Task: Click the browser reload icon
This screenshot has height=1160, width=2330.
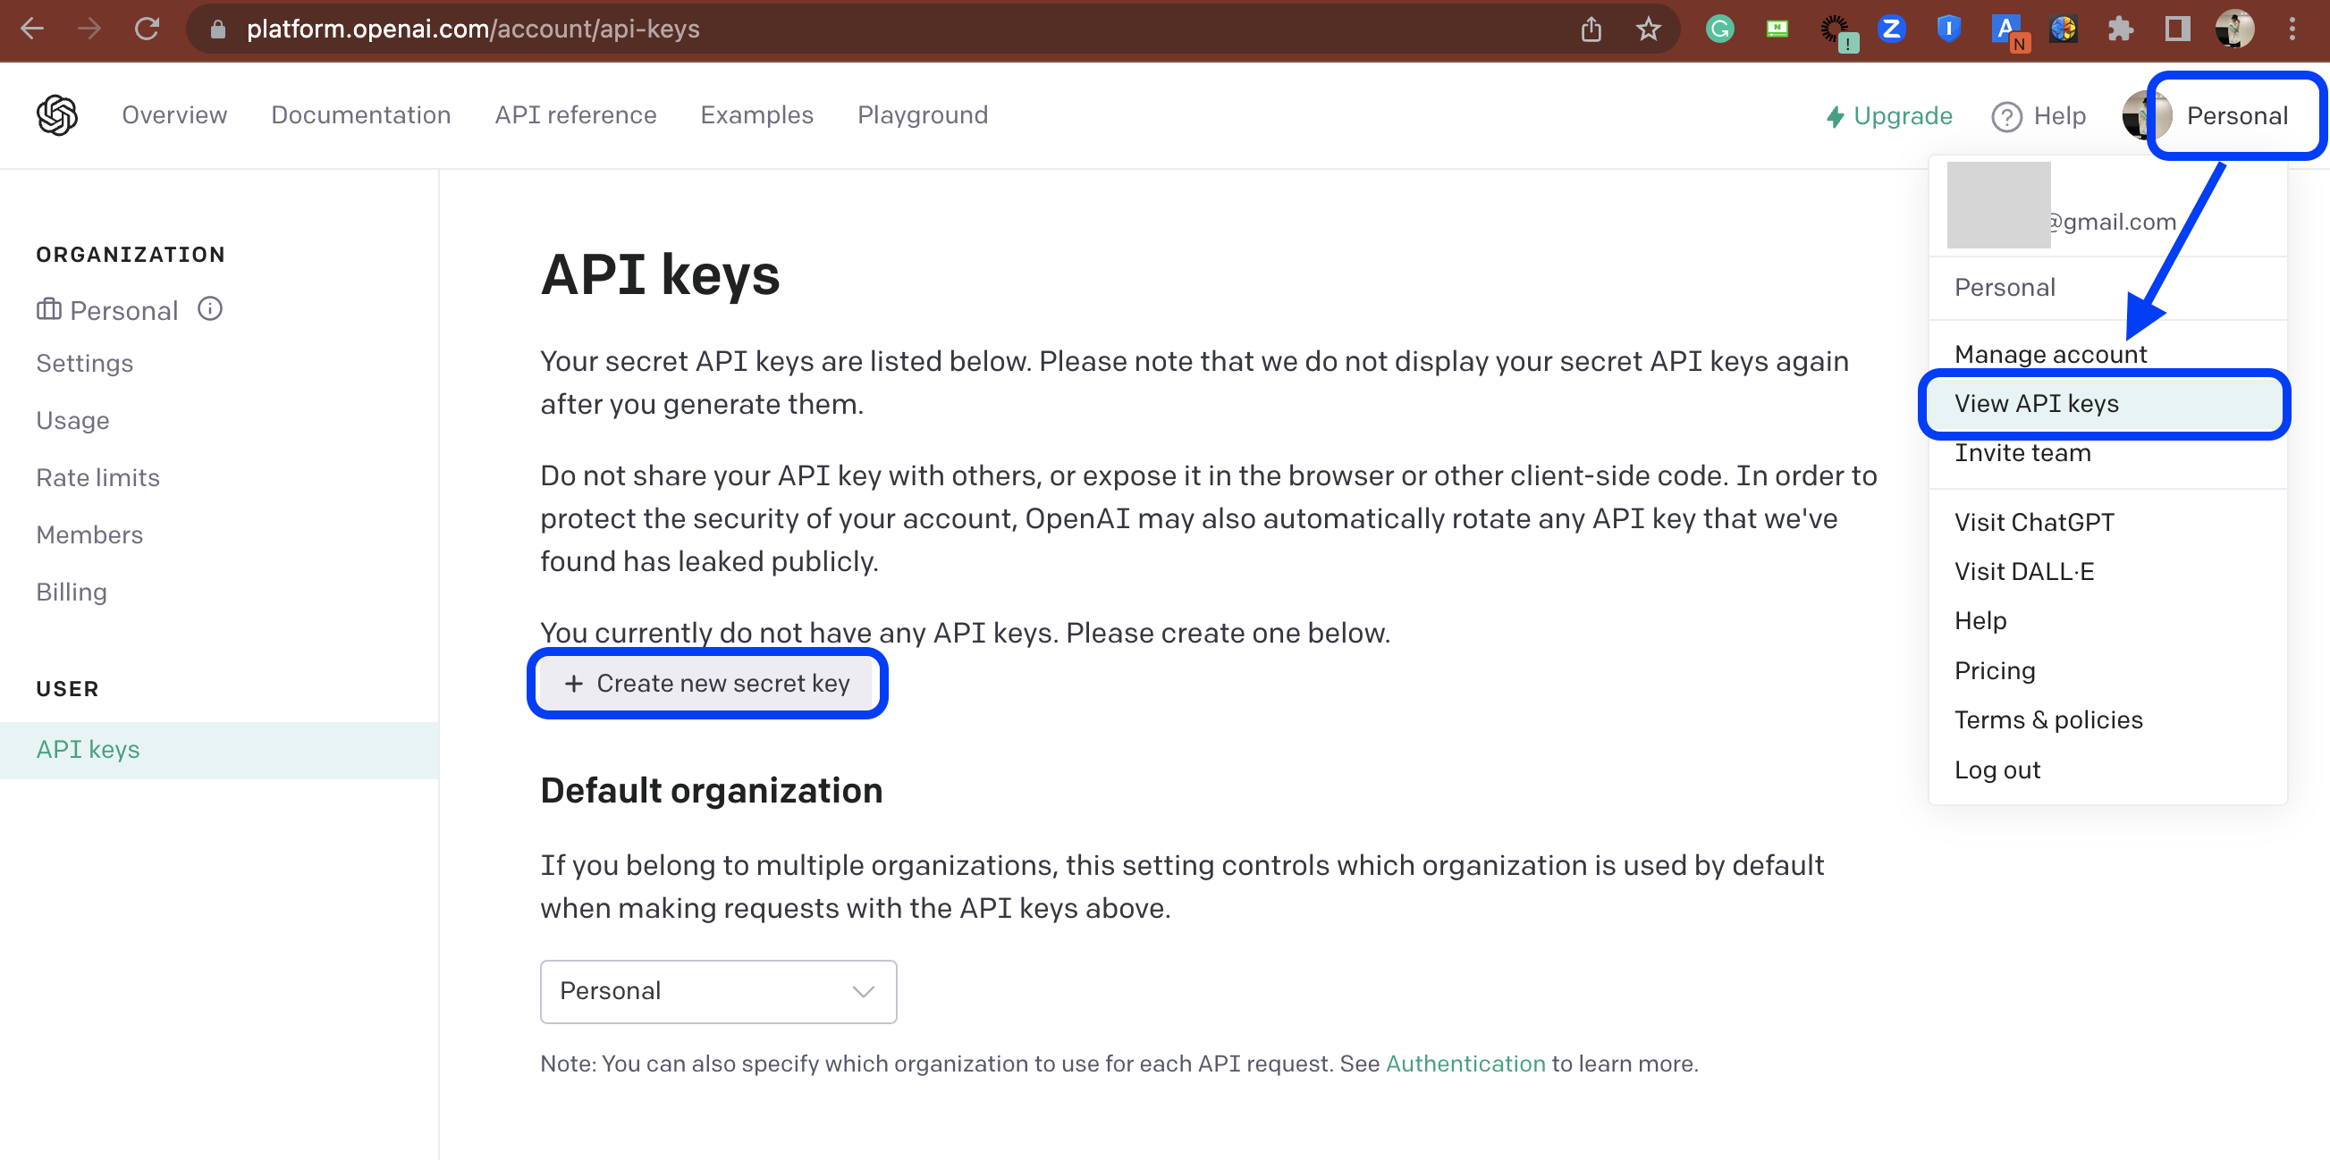Action: pos(147,29)
